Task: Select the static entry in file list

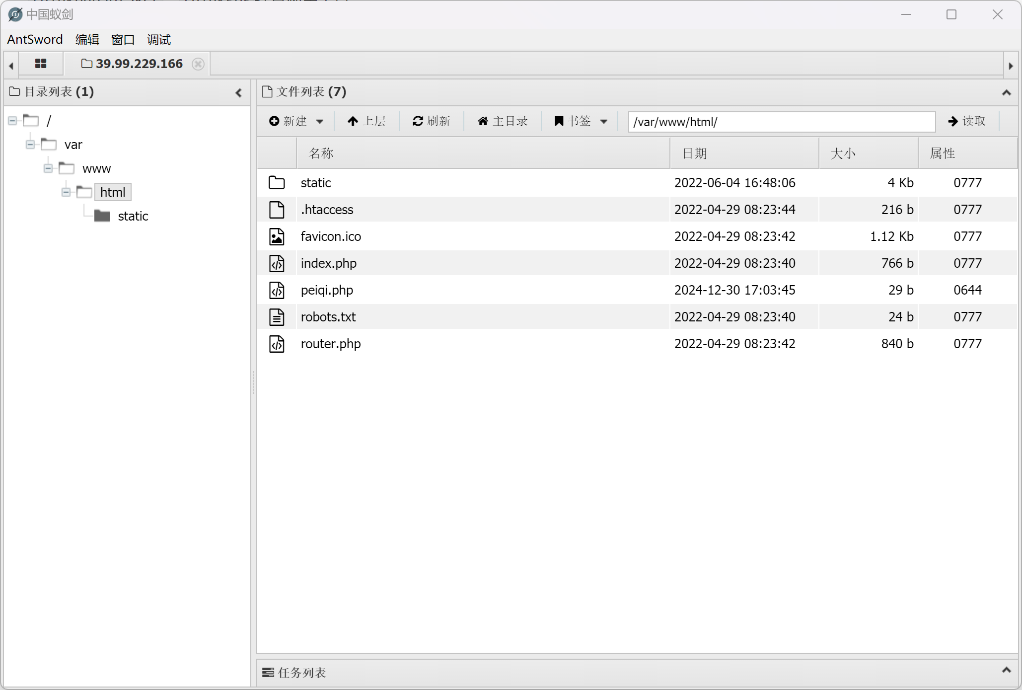Action: [316, 183]
